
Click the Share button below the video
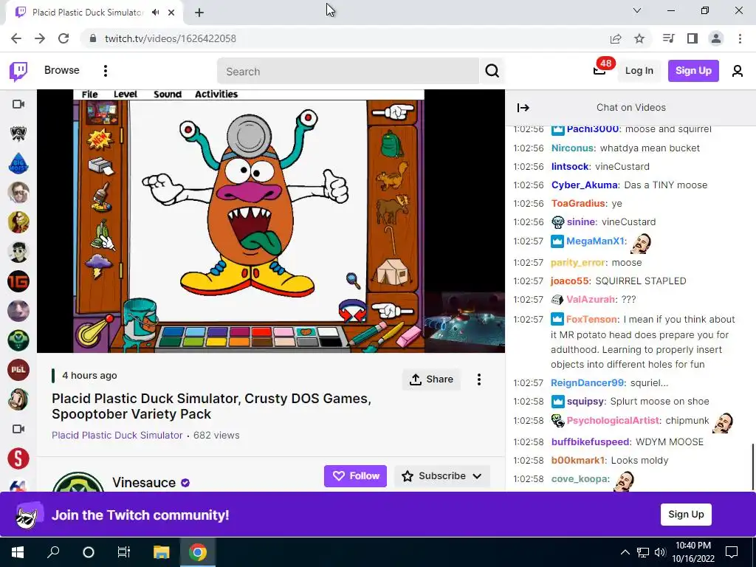click(431, 379)
